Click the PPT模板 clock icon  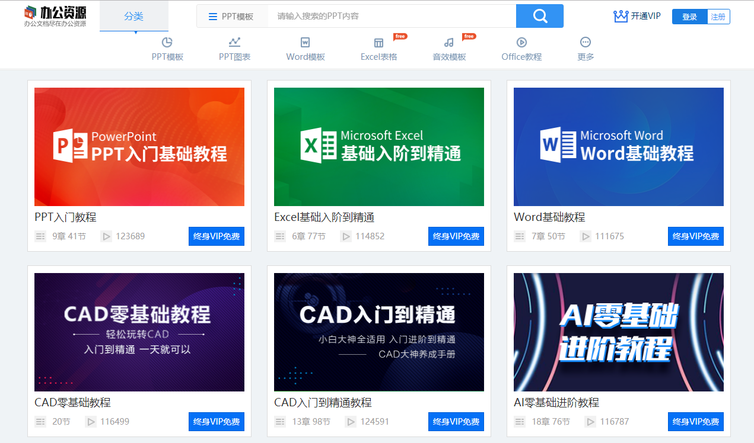[167, 41]
